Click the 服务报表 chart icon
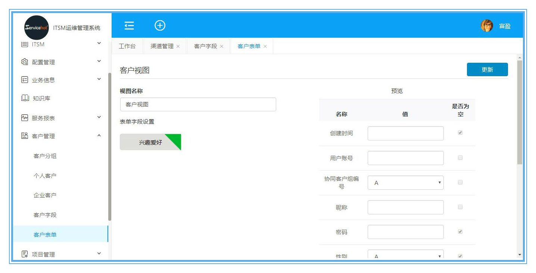The height and width of the screenshot is (273, 536). [25, 118]
